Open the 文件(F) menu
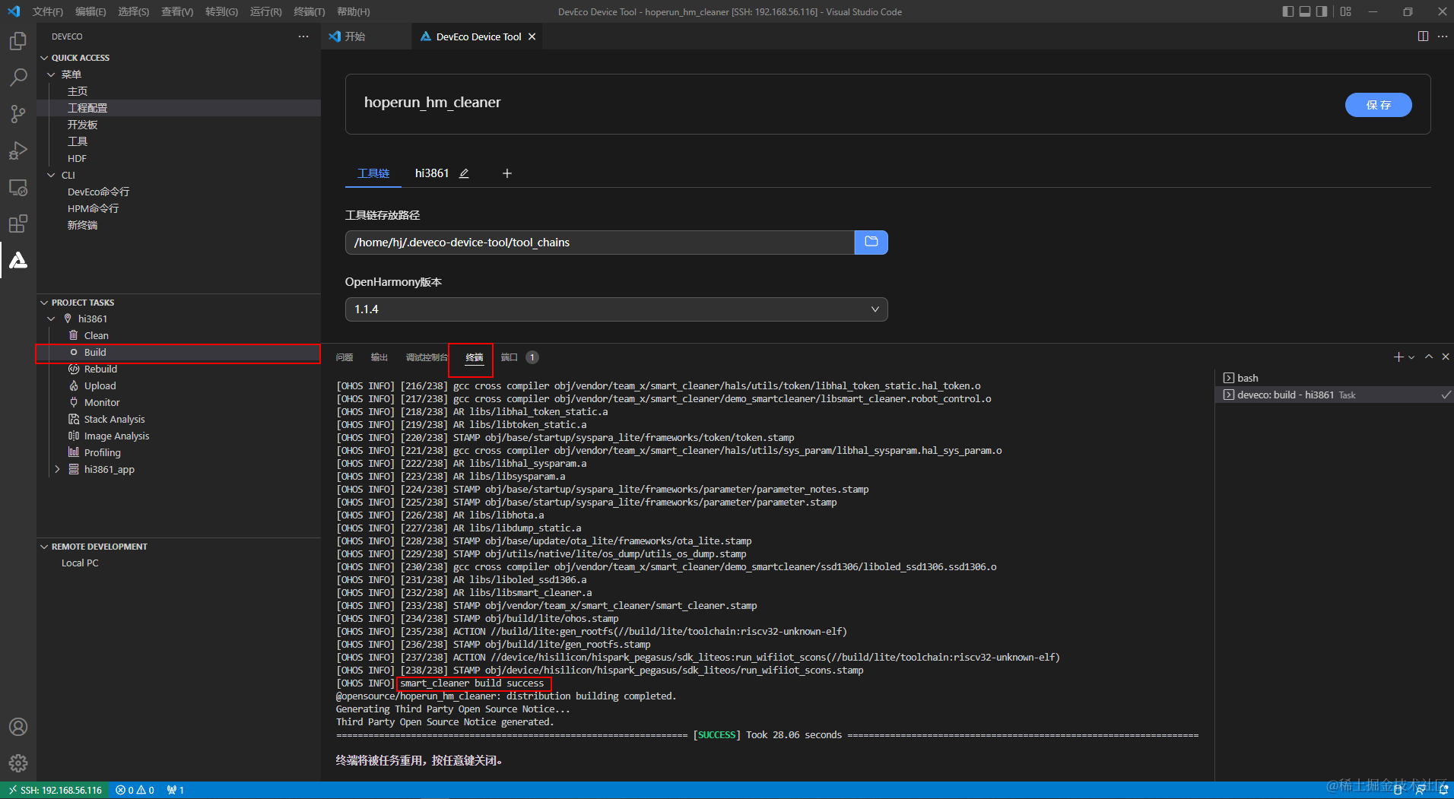The image size is (1454, 799). (48, 11)
